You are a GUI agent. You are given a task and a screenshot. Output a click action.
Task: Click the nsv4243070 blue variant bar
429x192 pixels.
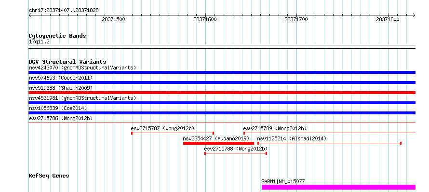[222, 72]
